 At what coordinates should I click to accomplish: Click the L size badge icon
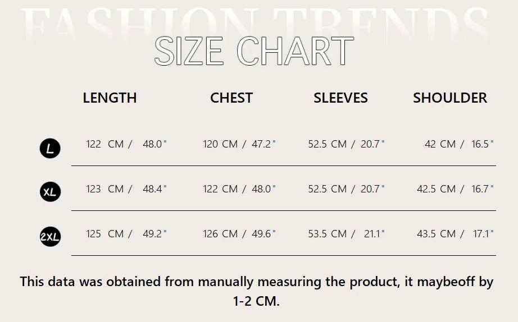pos(50,148)
